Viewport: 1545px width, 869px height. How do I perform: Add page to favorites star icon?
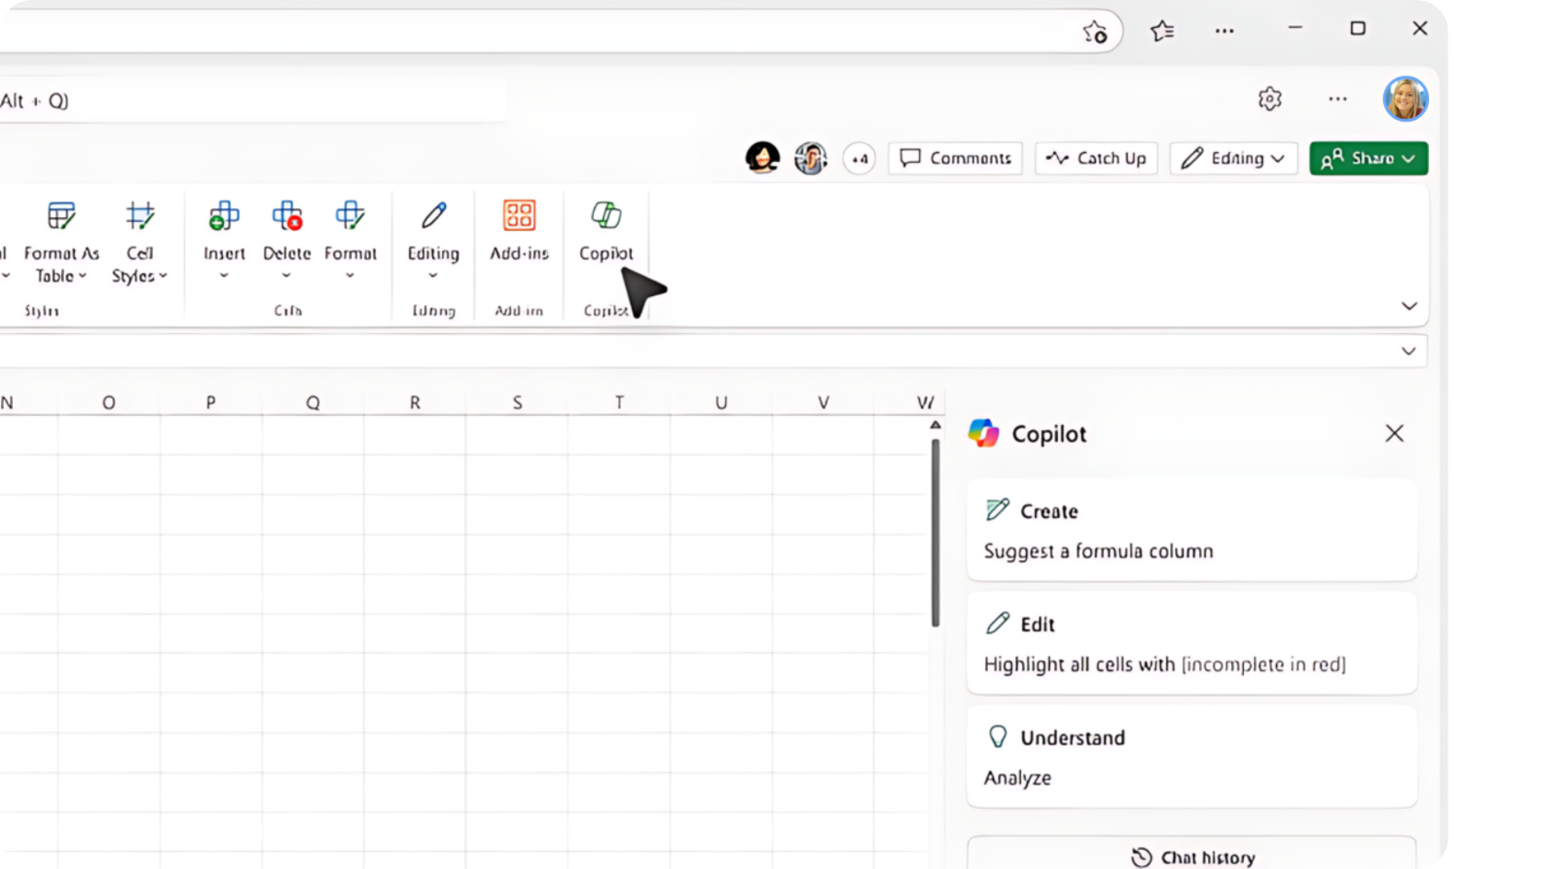click(1094, 31)
